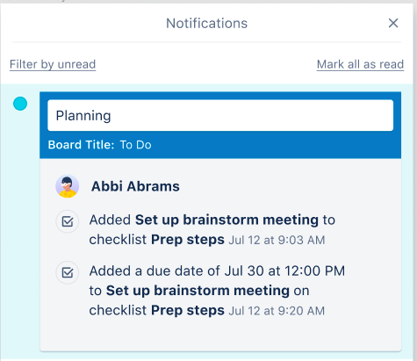
Task: Open Prep steps checklist dated 9:20 AM
Action: coord(188,310)
